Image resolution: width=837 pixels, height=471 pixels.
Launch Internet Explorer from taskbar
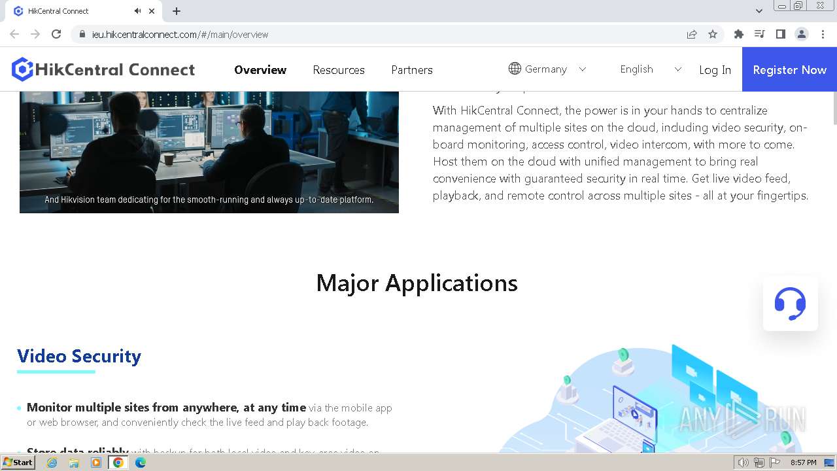[x=52, y=462]
